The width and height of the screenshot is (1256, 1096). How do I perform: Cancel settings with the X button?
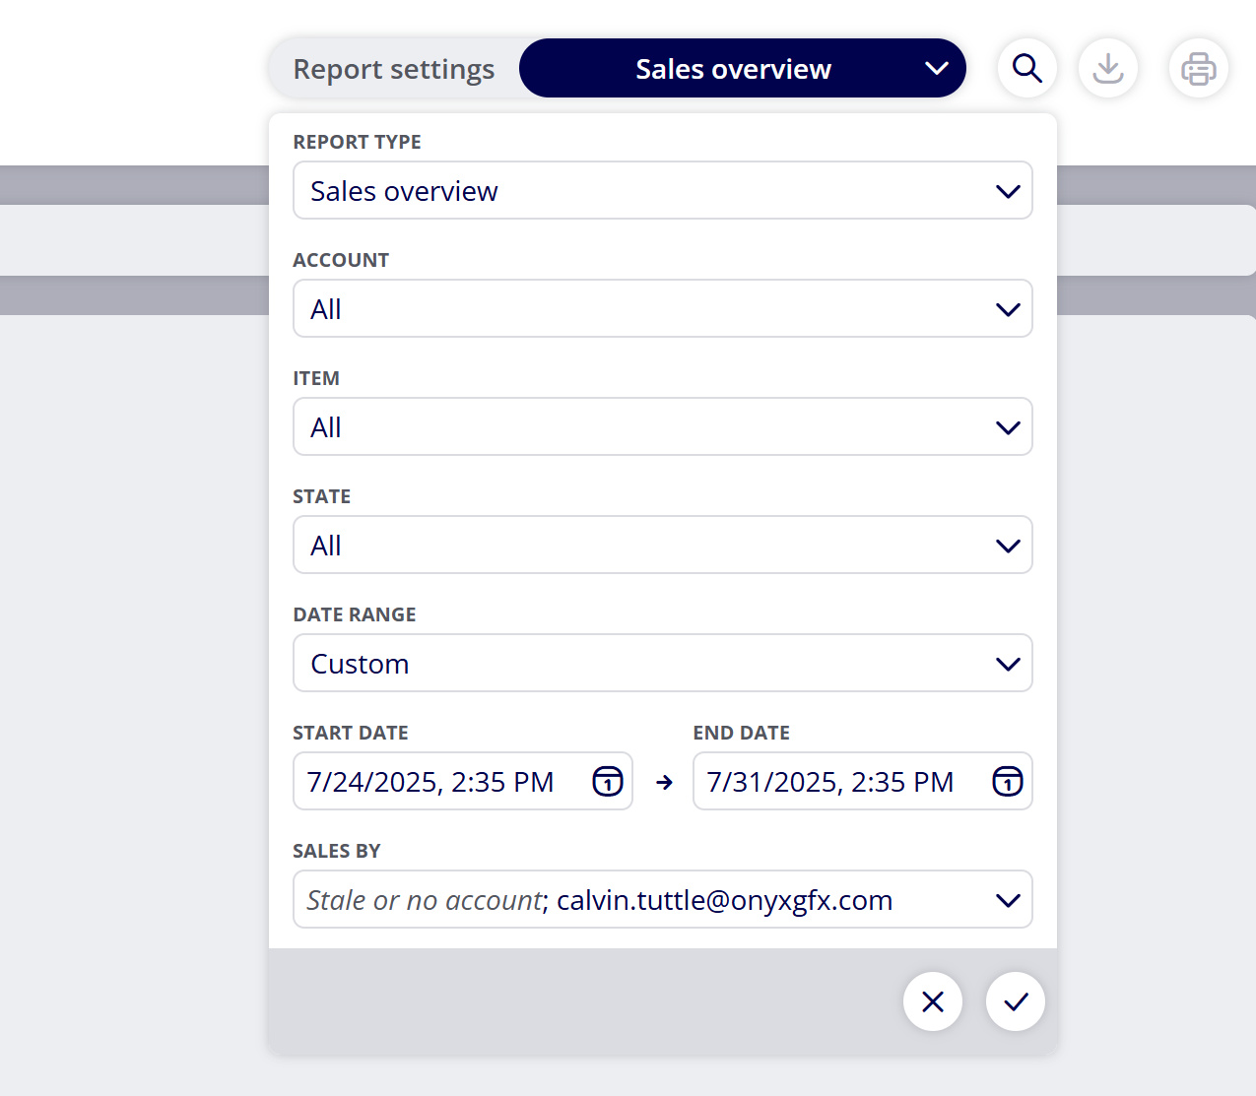click(x=933, y=1001)
